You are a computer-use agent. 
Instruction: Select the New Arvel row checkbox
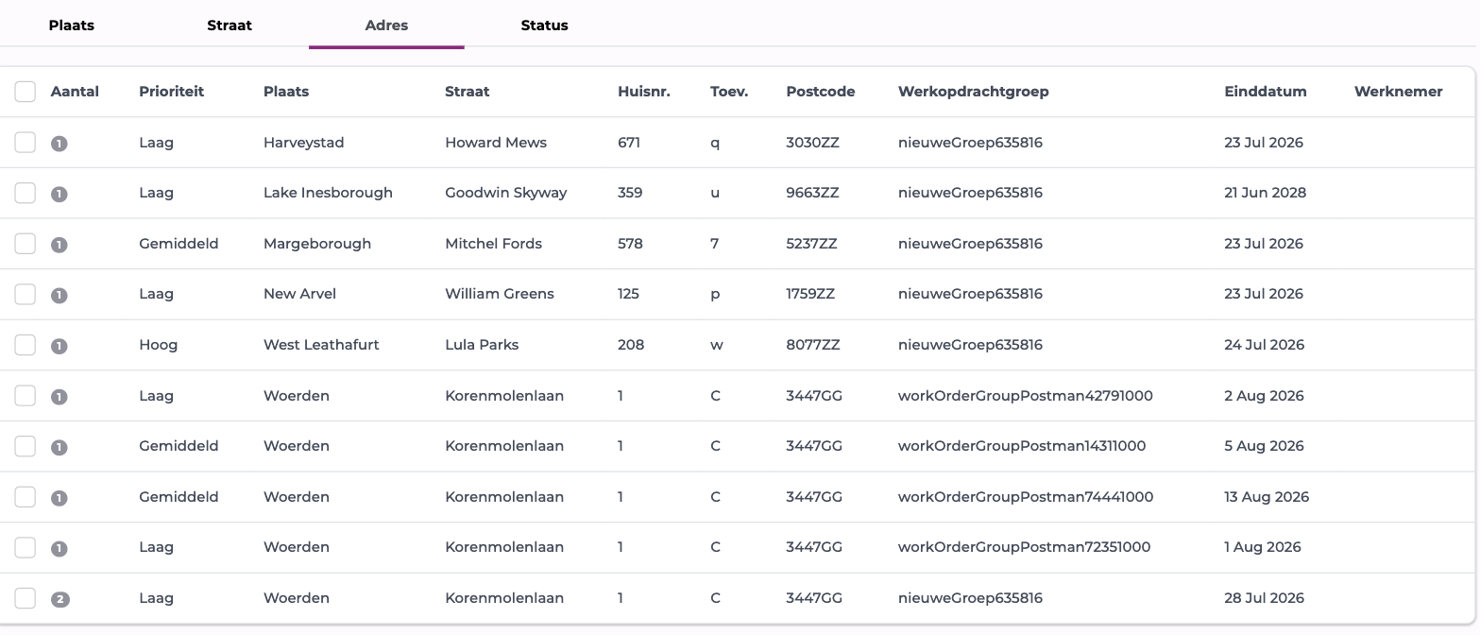tap(26, 294)
